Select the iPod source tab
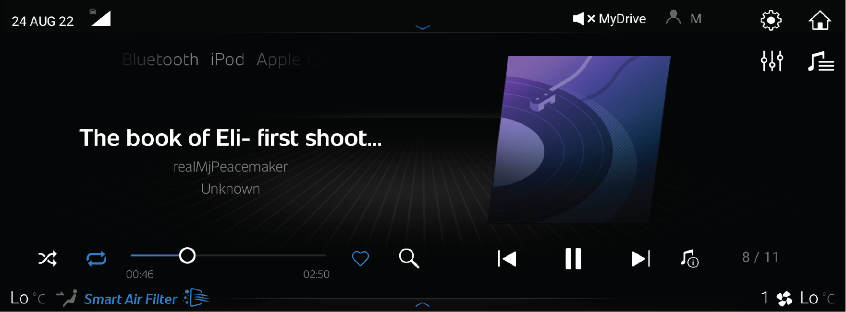 click(227, 59)
